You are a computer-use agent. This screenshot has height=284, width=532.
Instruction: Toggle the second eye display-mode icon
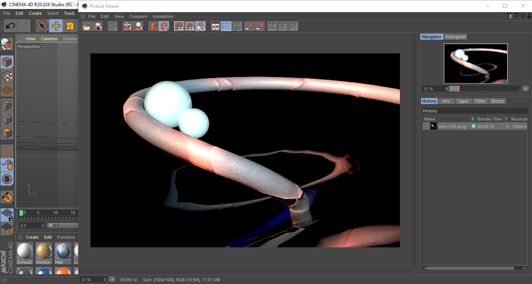[x=190, y=26]
